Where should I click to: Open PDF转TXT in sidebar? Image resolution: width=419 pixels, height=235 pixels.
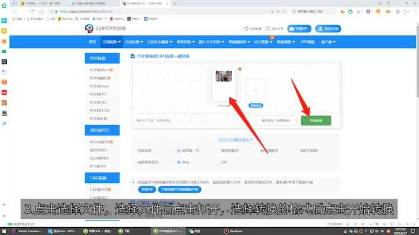point(98,102)
